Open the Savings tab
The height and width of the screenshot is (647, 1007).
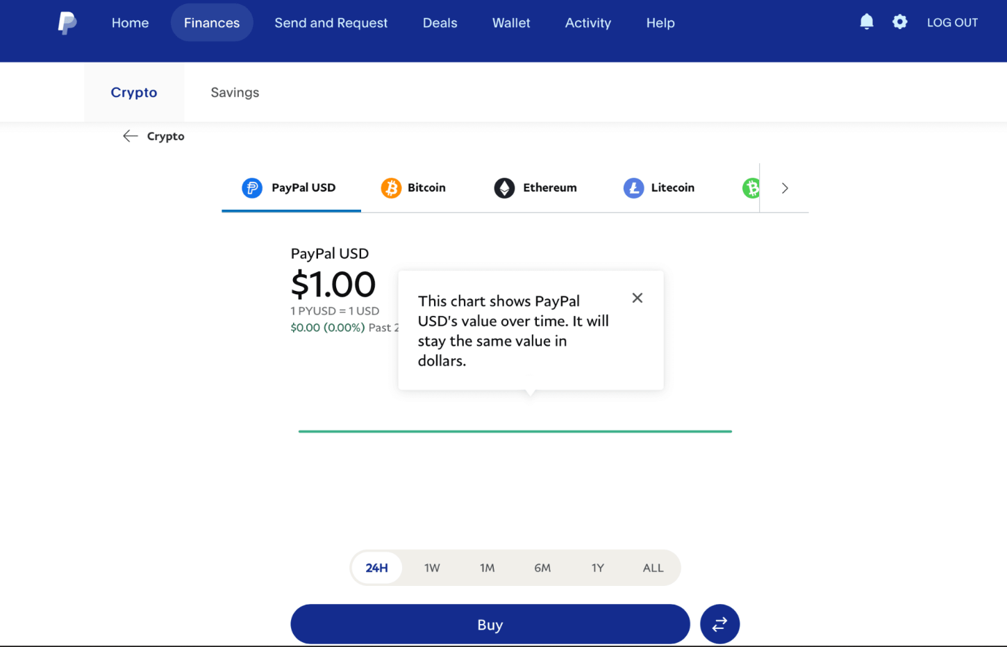235,92
